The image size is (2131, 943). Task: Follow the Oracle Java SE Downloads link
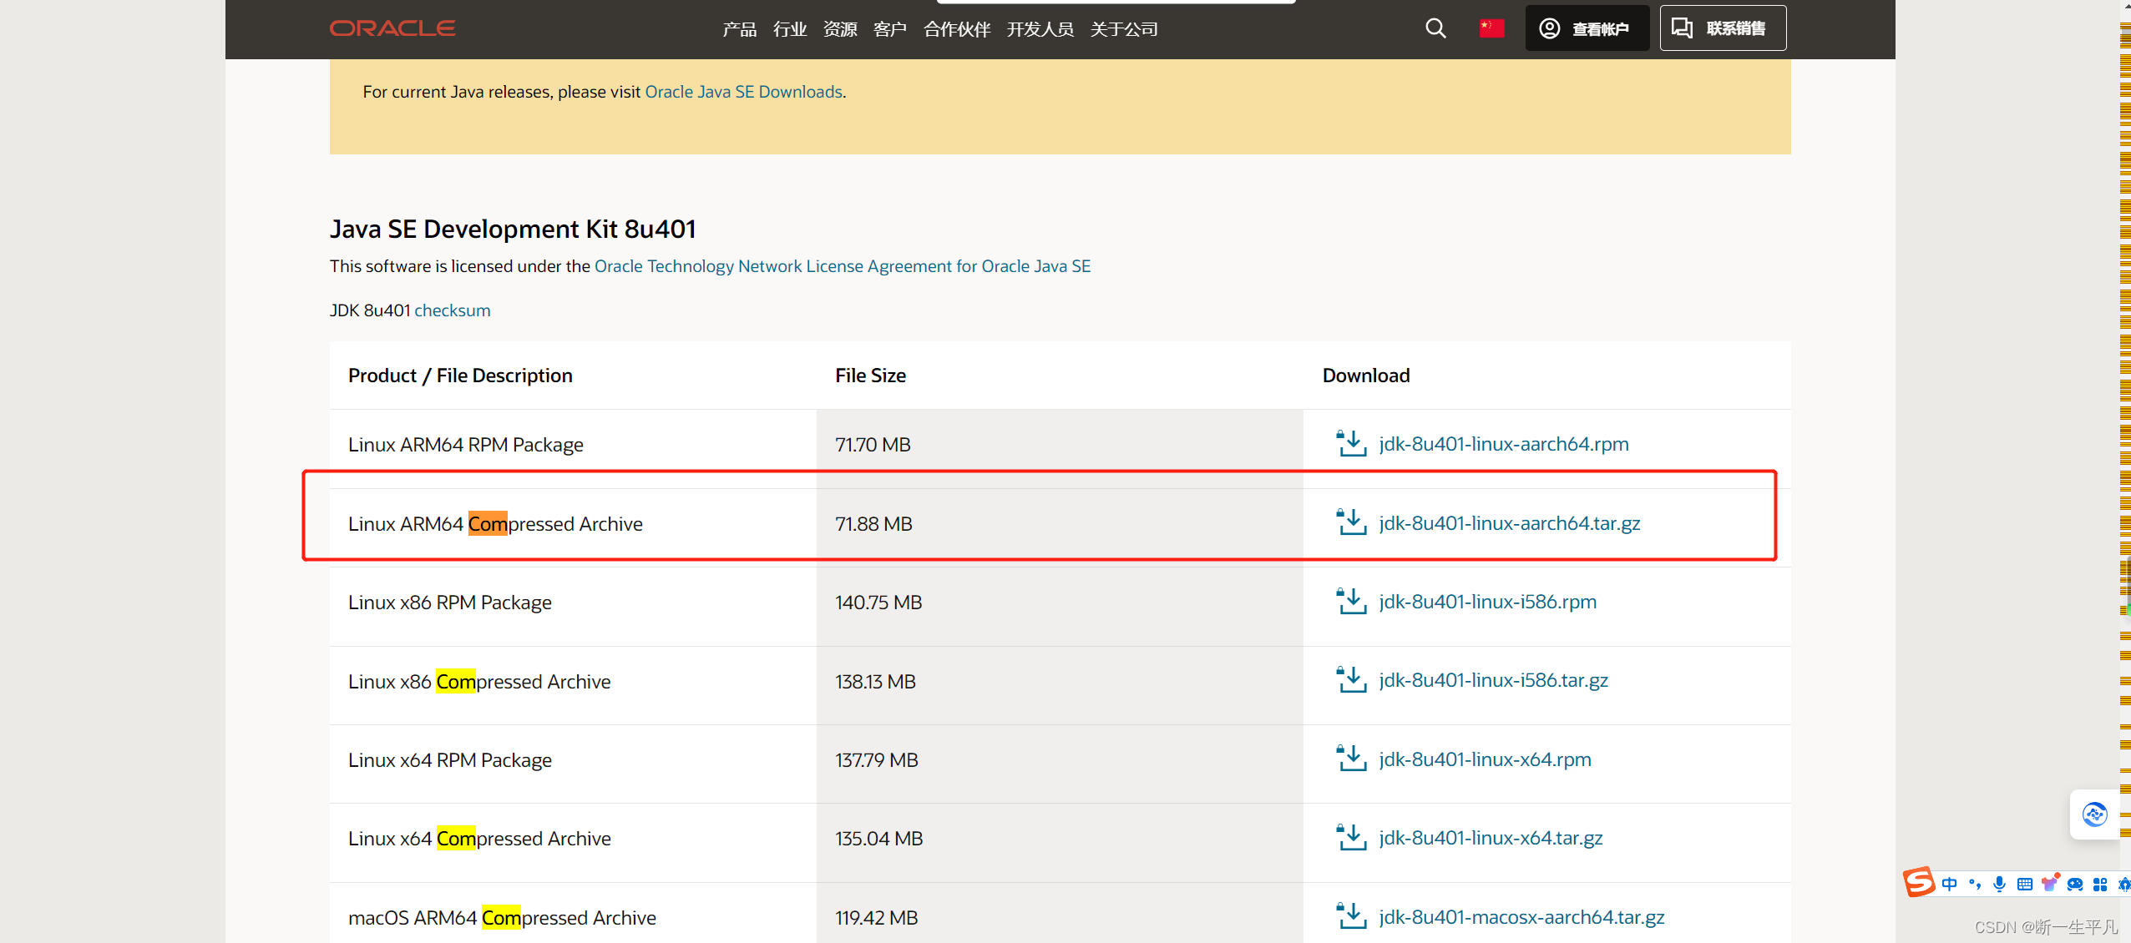pyautogui.click(x=743, y=92)
